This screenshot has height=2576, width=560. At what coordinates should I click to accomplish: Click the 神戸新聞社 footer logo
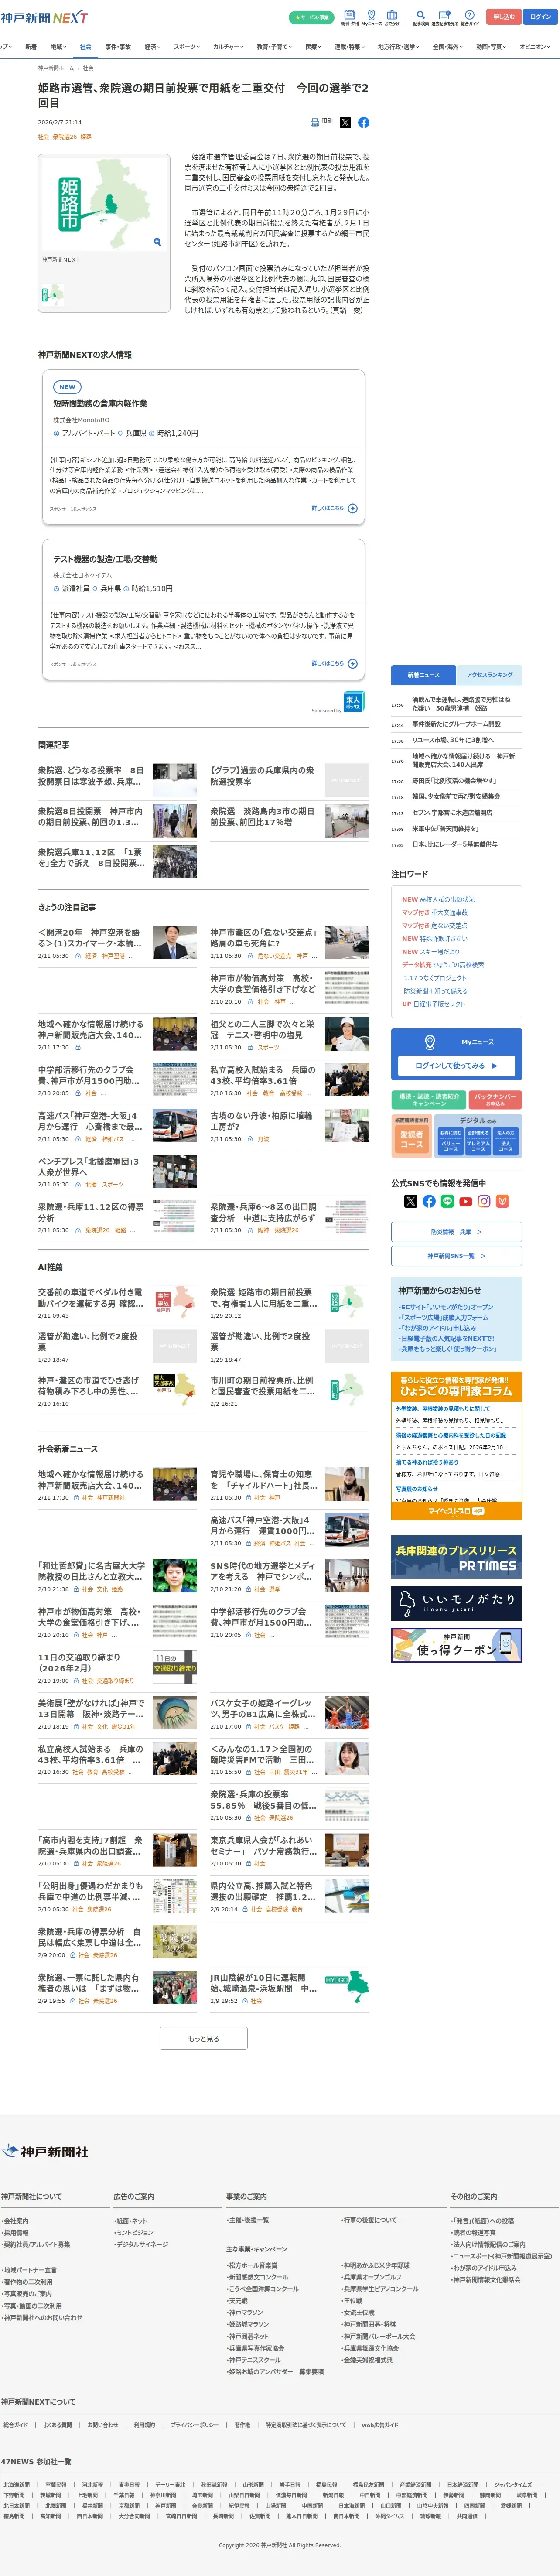[45, 2151]
